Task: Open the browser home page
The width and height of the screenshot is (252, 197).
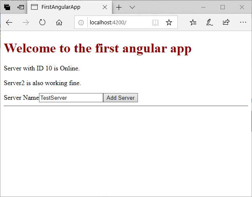Action: click(x=59, y=23)
